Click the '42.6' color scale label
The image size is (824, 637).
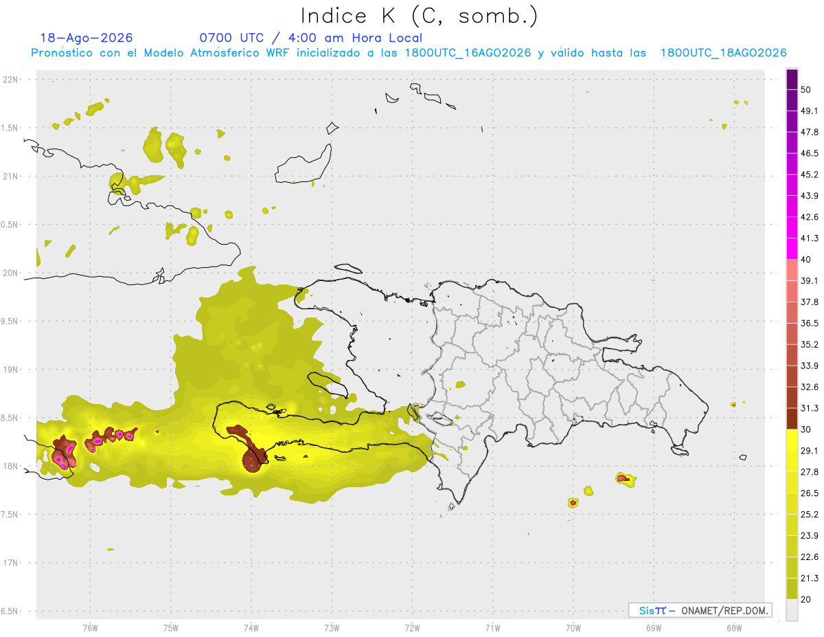[x=810, y=217]
